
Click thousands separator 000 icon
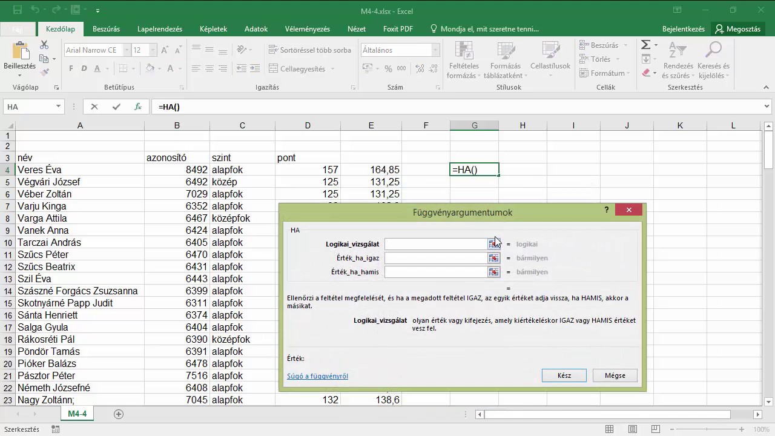click(x=402, y=68)
